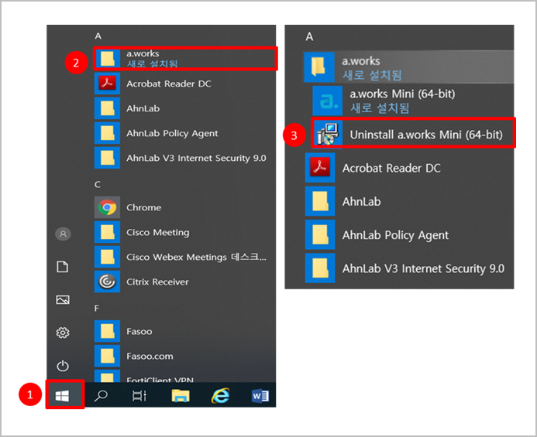Collapse the expanded a.works folder, right panel
Viewport: 537px width, 437px height.
409,67
